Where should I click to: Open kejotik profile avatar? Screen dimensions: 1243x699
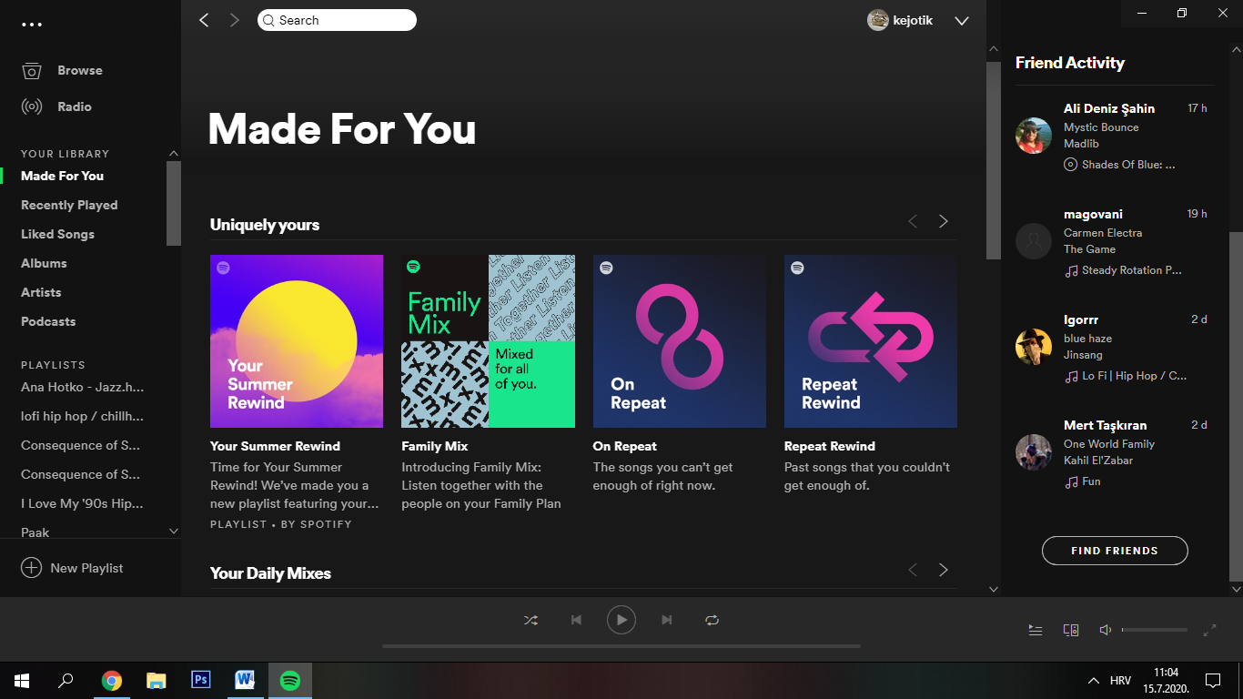(x=878, y=20)
